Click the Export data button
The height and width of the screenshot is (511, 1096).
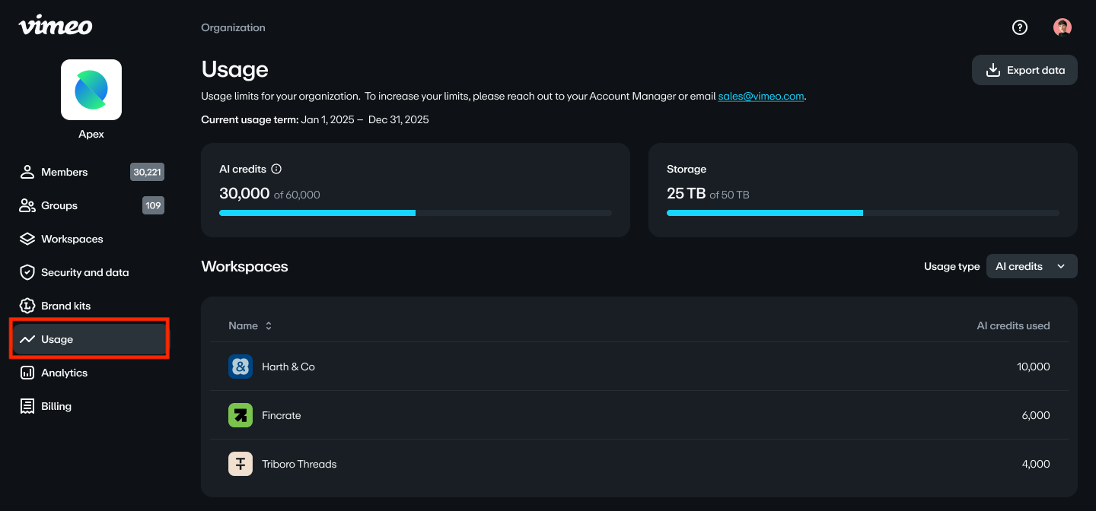point(1024,70)
